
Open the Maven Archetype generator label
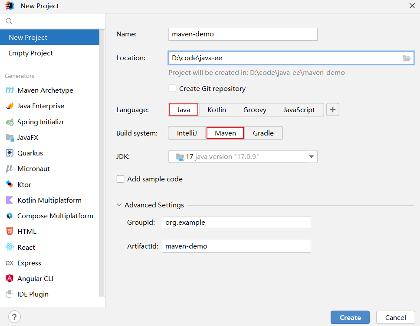point(45,90)
